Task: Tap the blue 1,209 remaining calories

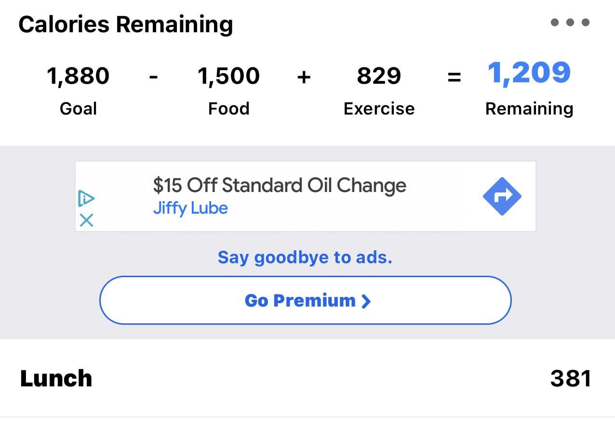Action: pyautogui.click(x=529, y=74)
